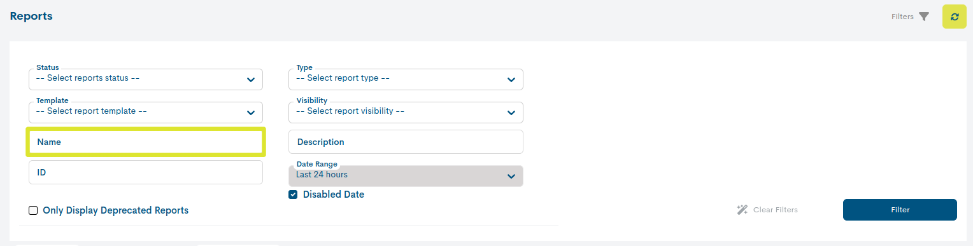Open the Select report type dropdown
The image size is (973, 246).
pyautogui.click(x=406, y=79)
